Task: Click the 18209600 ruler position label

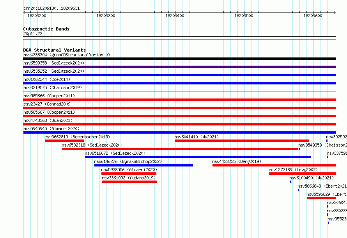Action: point(313,16)
